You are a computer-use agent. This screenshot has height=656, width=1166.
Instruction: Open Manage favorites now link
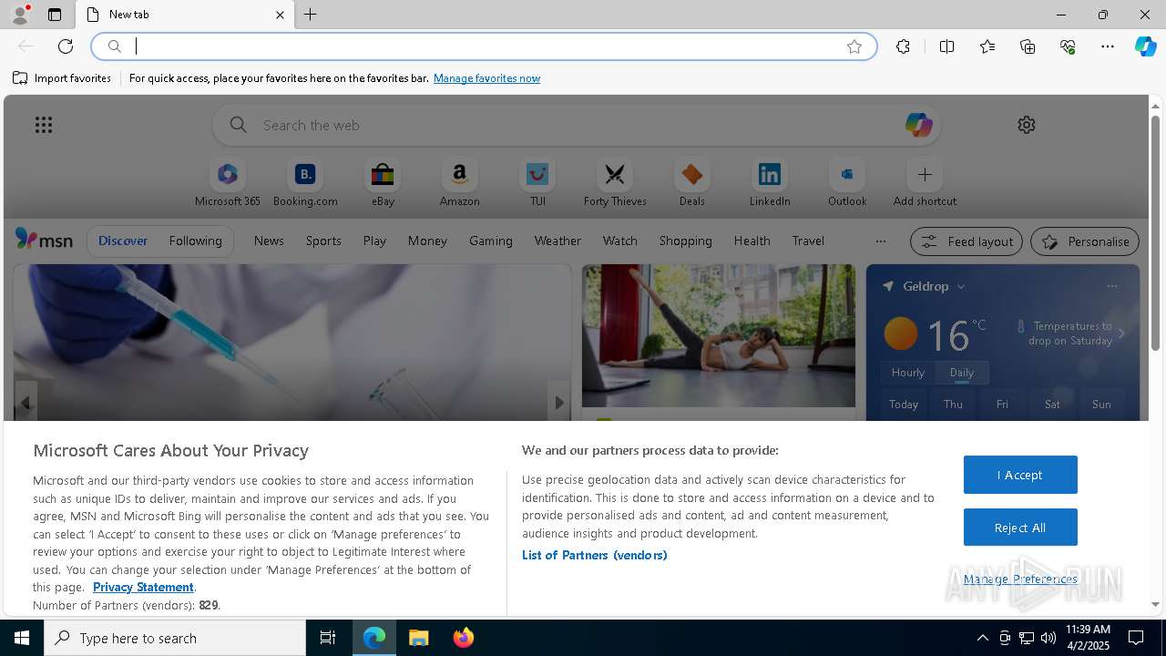point(486,78)
